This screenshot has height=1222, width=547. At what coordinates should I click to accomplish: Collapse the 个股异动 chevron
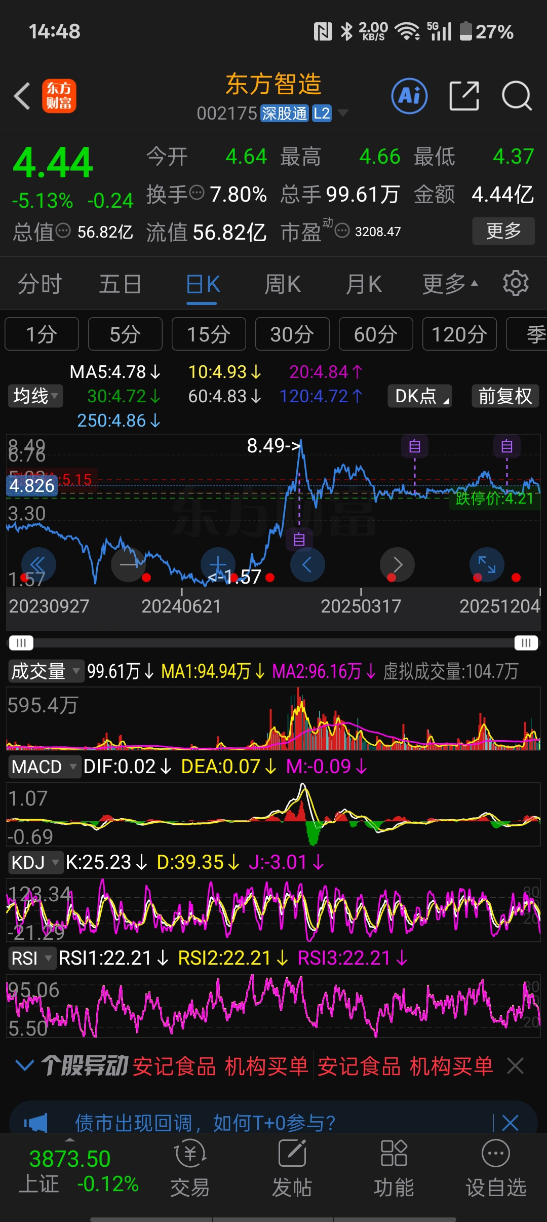point(25,1065)
